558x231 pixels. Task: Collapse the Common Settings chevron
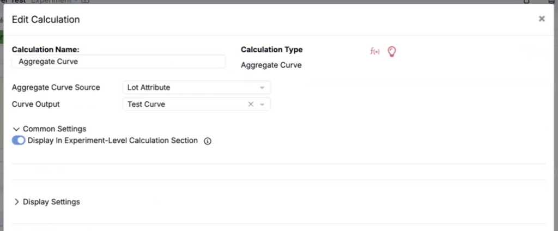[x=16, y=129]
